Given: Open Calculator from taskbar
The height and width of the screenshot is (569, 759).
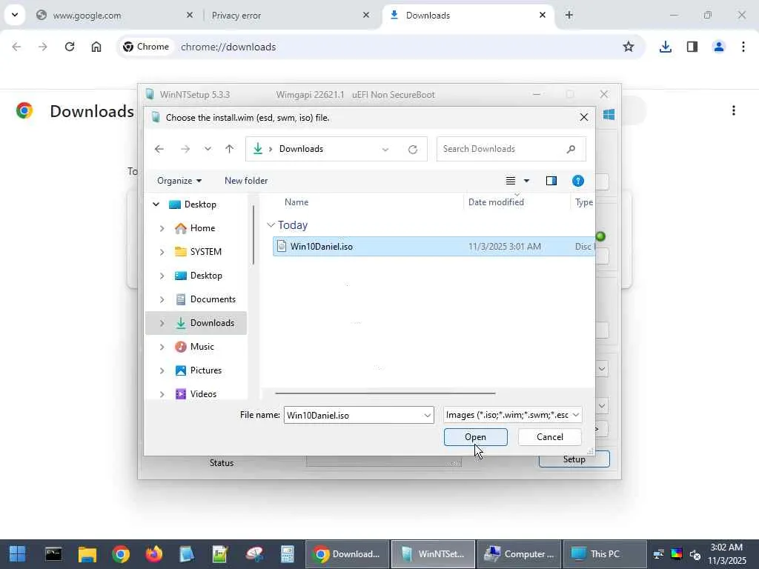Looking at the screenshot, I should 288,554.
